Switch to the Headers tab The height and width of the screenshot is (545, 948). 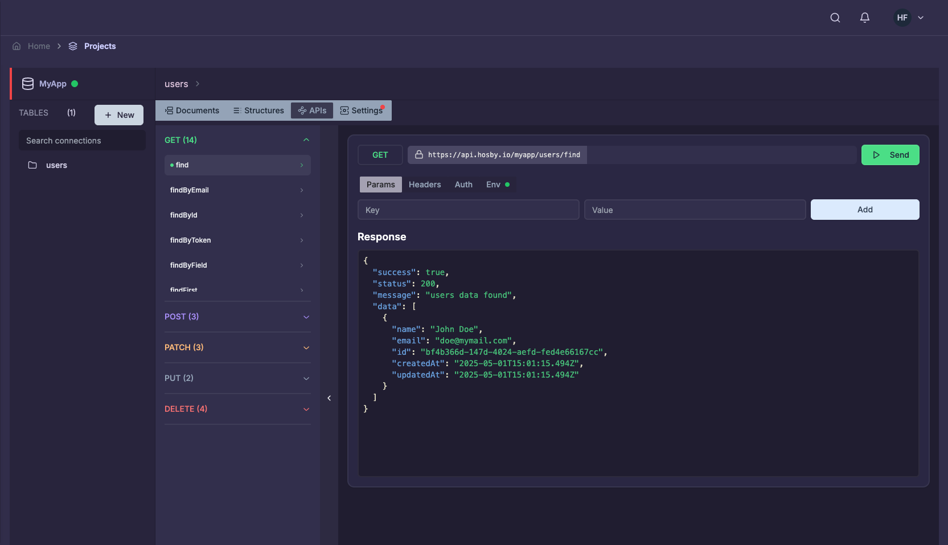[x=425, y=185]
